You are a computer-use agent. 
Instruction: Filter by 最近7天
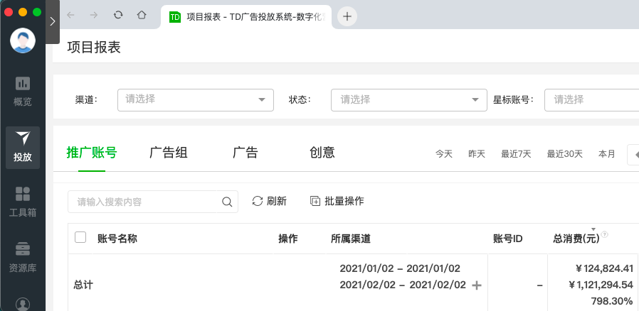pyautogui.click(x=516, y=154)
